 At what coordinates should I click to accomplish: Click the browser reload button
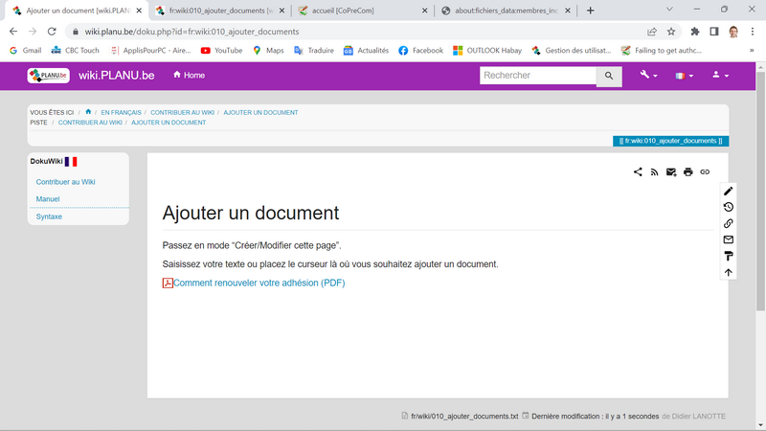coord(53,32)
